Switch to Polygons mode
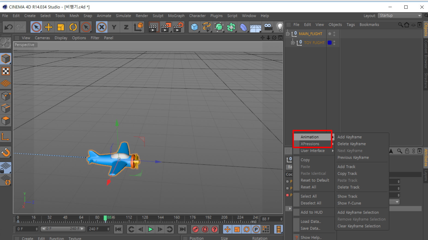 click(6, 121)
